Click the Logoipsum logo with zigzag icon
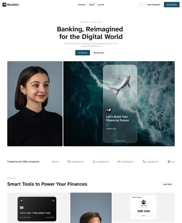Screen dimensions: 182x223 tap(151, 162)
